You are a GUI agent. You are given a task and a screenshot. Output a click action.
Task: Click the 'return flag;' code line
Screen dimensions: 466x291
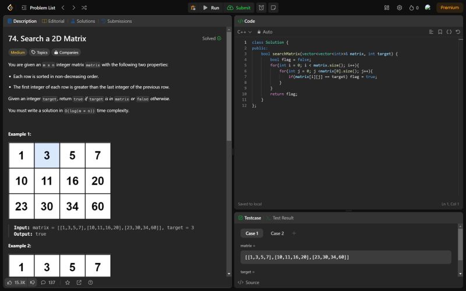pyautogui.click(x=284, y=94)
